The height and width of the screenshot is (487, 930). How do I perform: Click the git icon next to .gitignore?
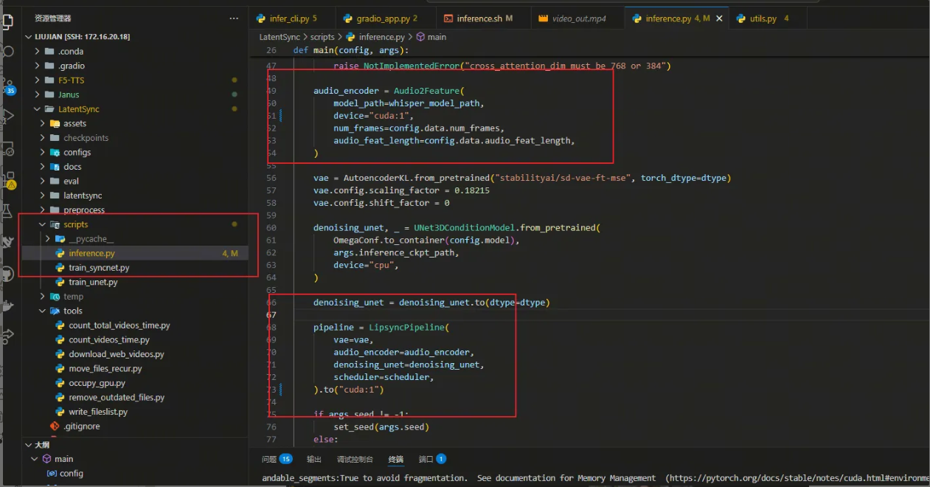[x=55, y=426]
